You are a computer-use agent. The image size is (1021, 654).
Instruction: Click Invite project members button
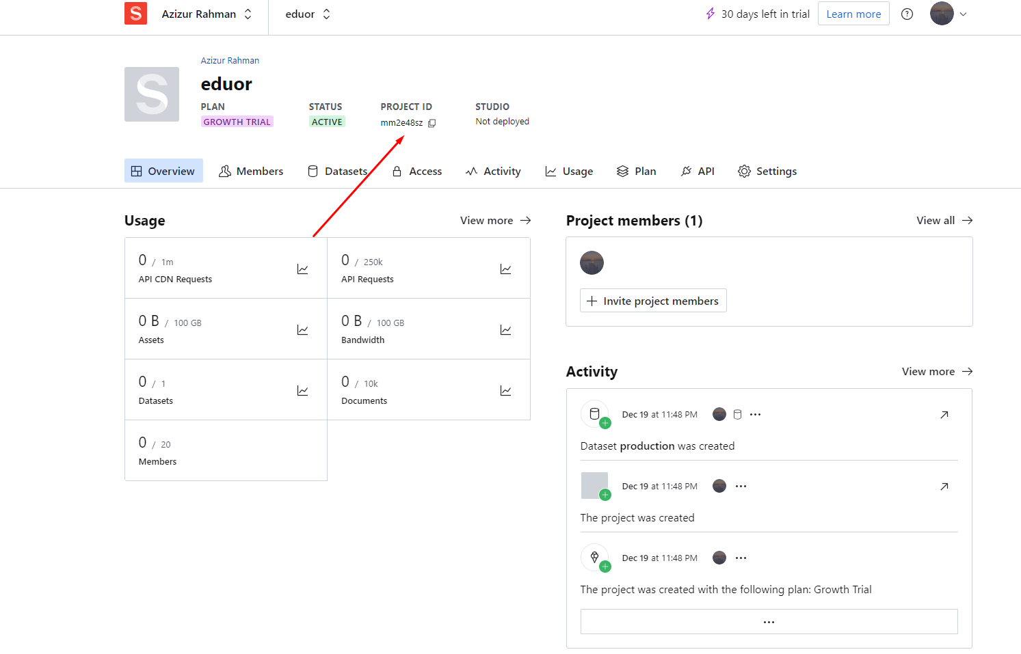click(653, 301)
